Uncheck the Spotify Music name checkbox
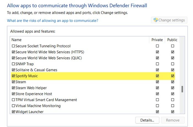The height and width of the screenshot is (127, 193). tap(13, 76)
